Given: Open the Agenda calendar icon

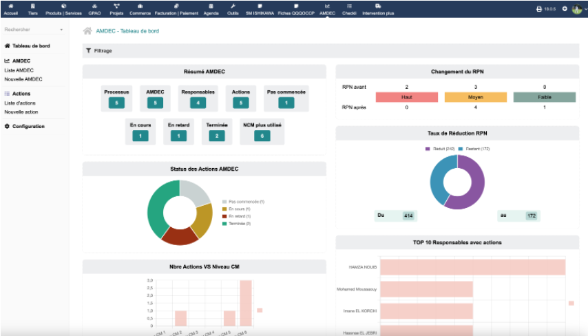Looking at the screenshot, I should [x=211, y=6].
